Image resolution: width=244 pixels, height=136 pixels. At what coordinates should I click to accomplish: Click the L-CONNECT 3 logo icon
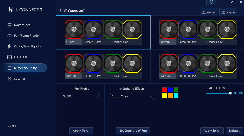pos(11,10)
